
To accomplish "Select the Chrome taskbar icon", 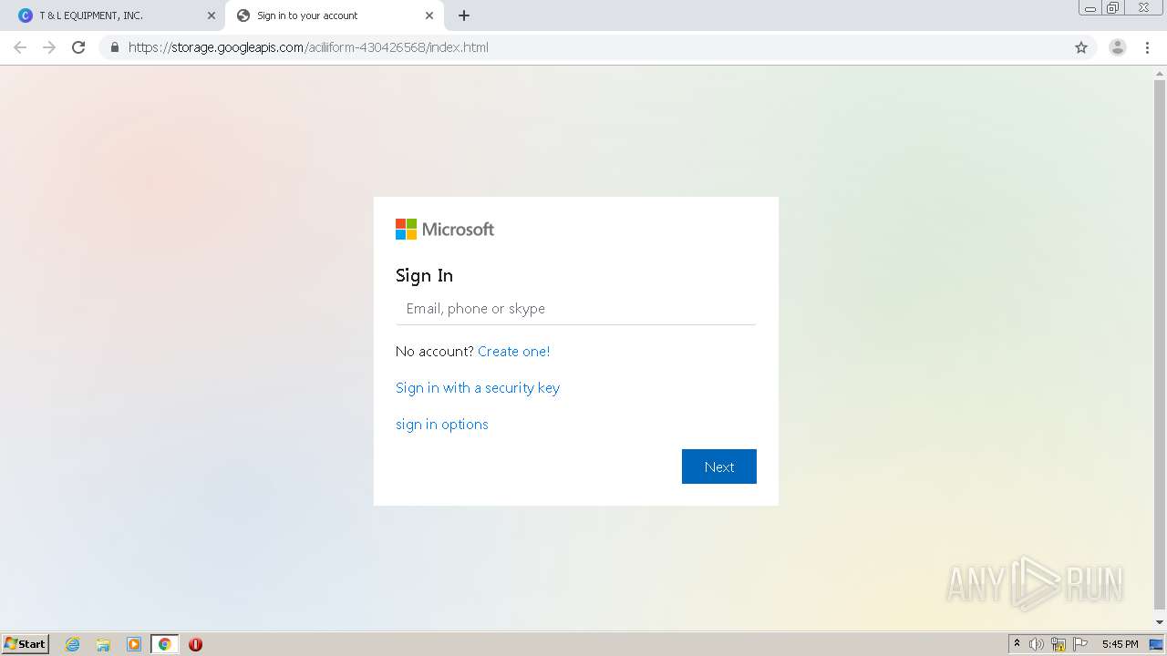I will tap(164, 644).
